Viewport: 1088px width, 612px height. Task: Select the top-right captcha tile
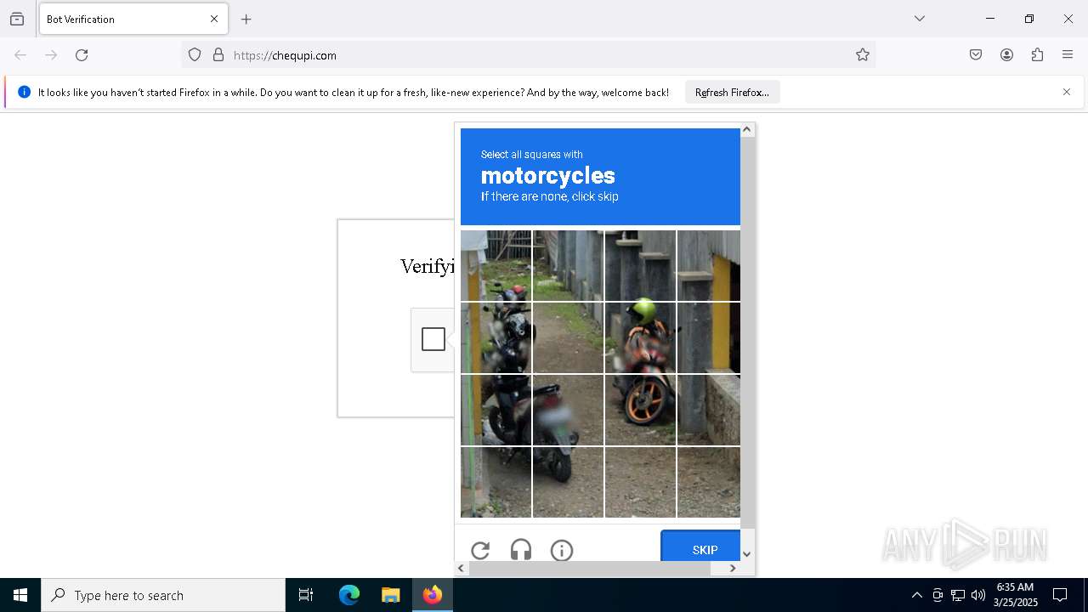coord(709,265)
